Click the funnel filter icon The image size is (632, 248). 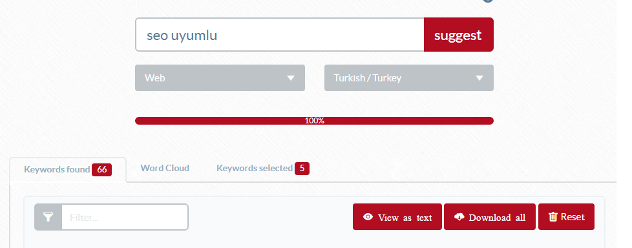[x=48, y=218]
